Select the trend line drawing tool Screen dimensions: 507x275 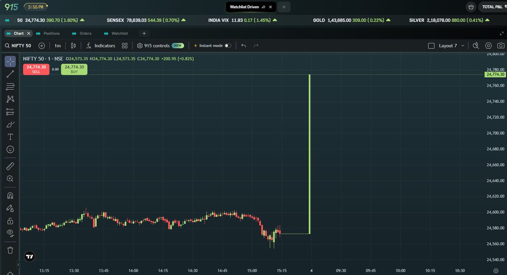point(11,74)
